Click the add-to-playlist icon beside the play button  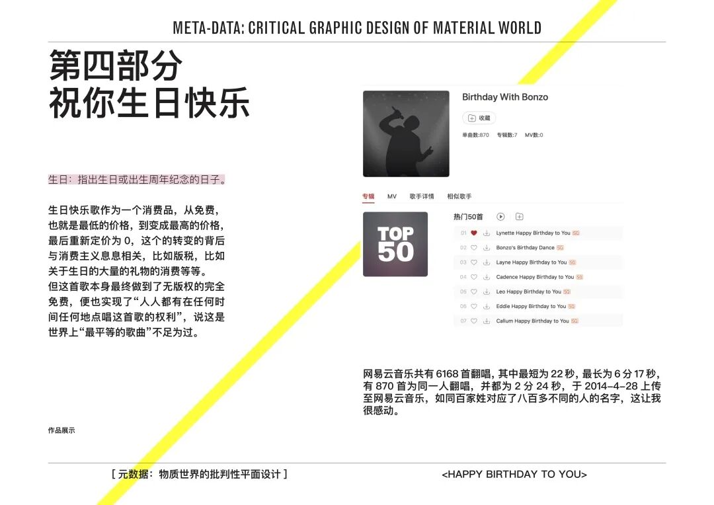point(519,217)
